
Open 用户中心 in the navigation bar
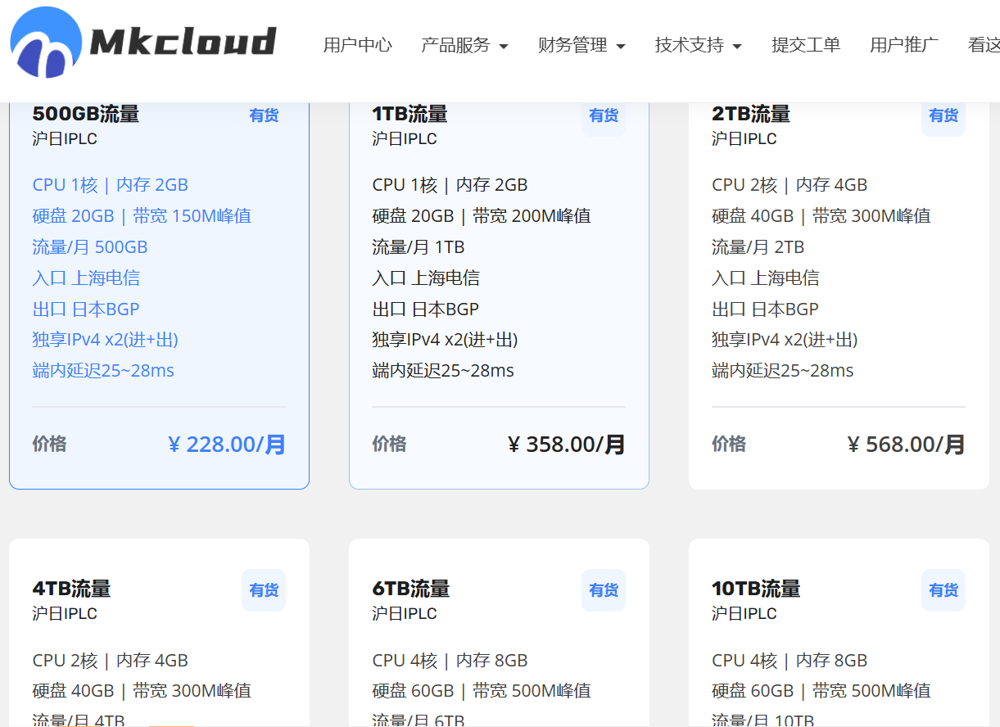358,46
